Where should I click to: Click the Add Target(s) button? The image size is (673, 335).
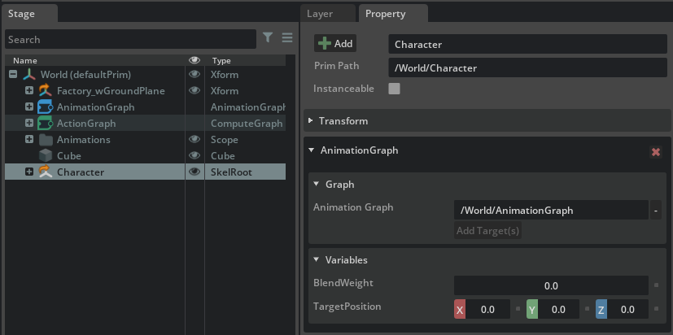click(487, 231)
